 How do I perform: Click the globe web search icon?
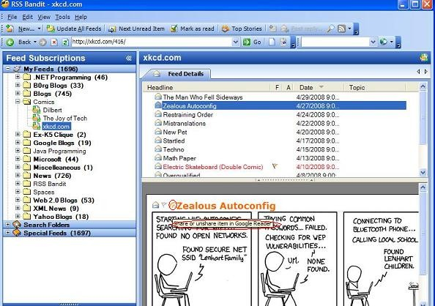pos(384,42)
